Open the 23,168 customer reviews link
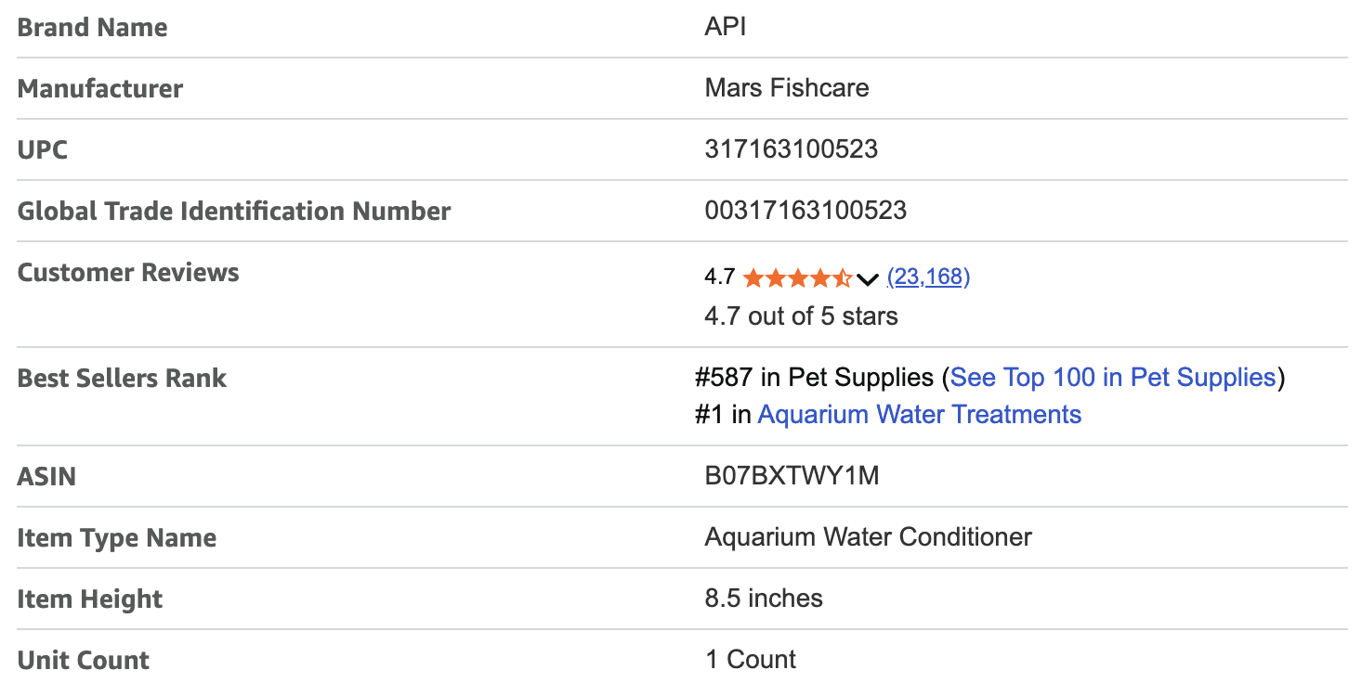The image size is (1362, 683). coord(928,277)
